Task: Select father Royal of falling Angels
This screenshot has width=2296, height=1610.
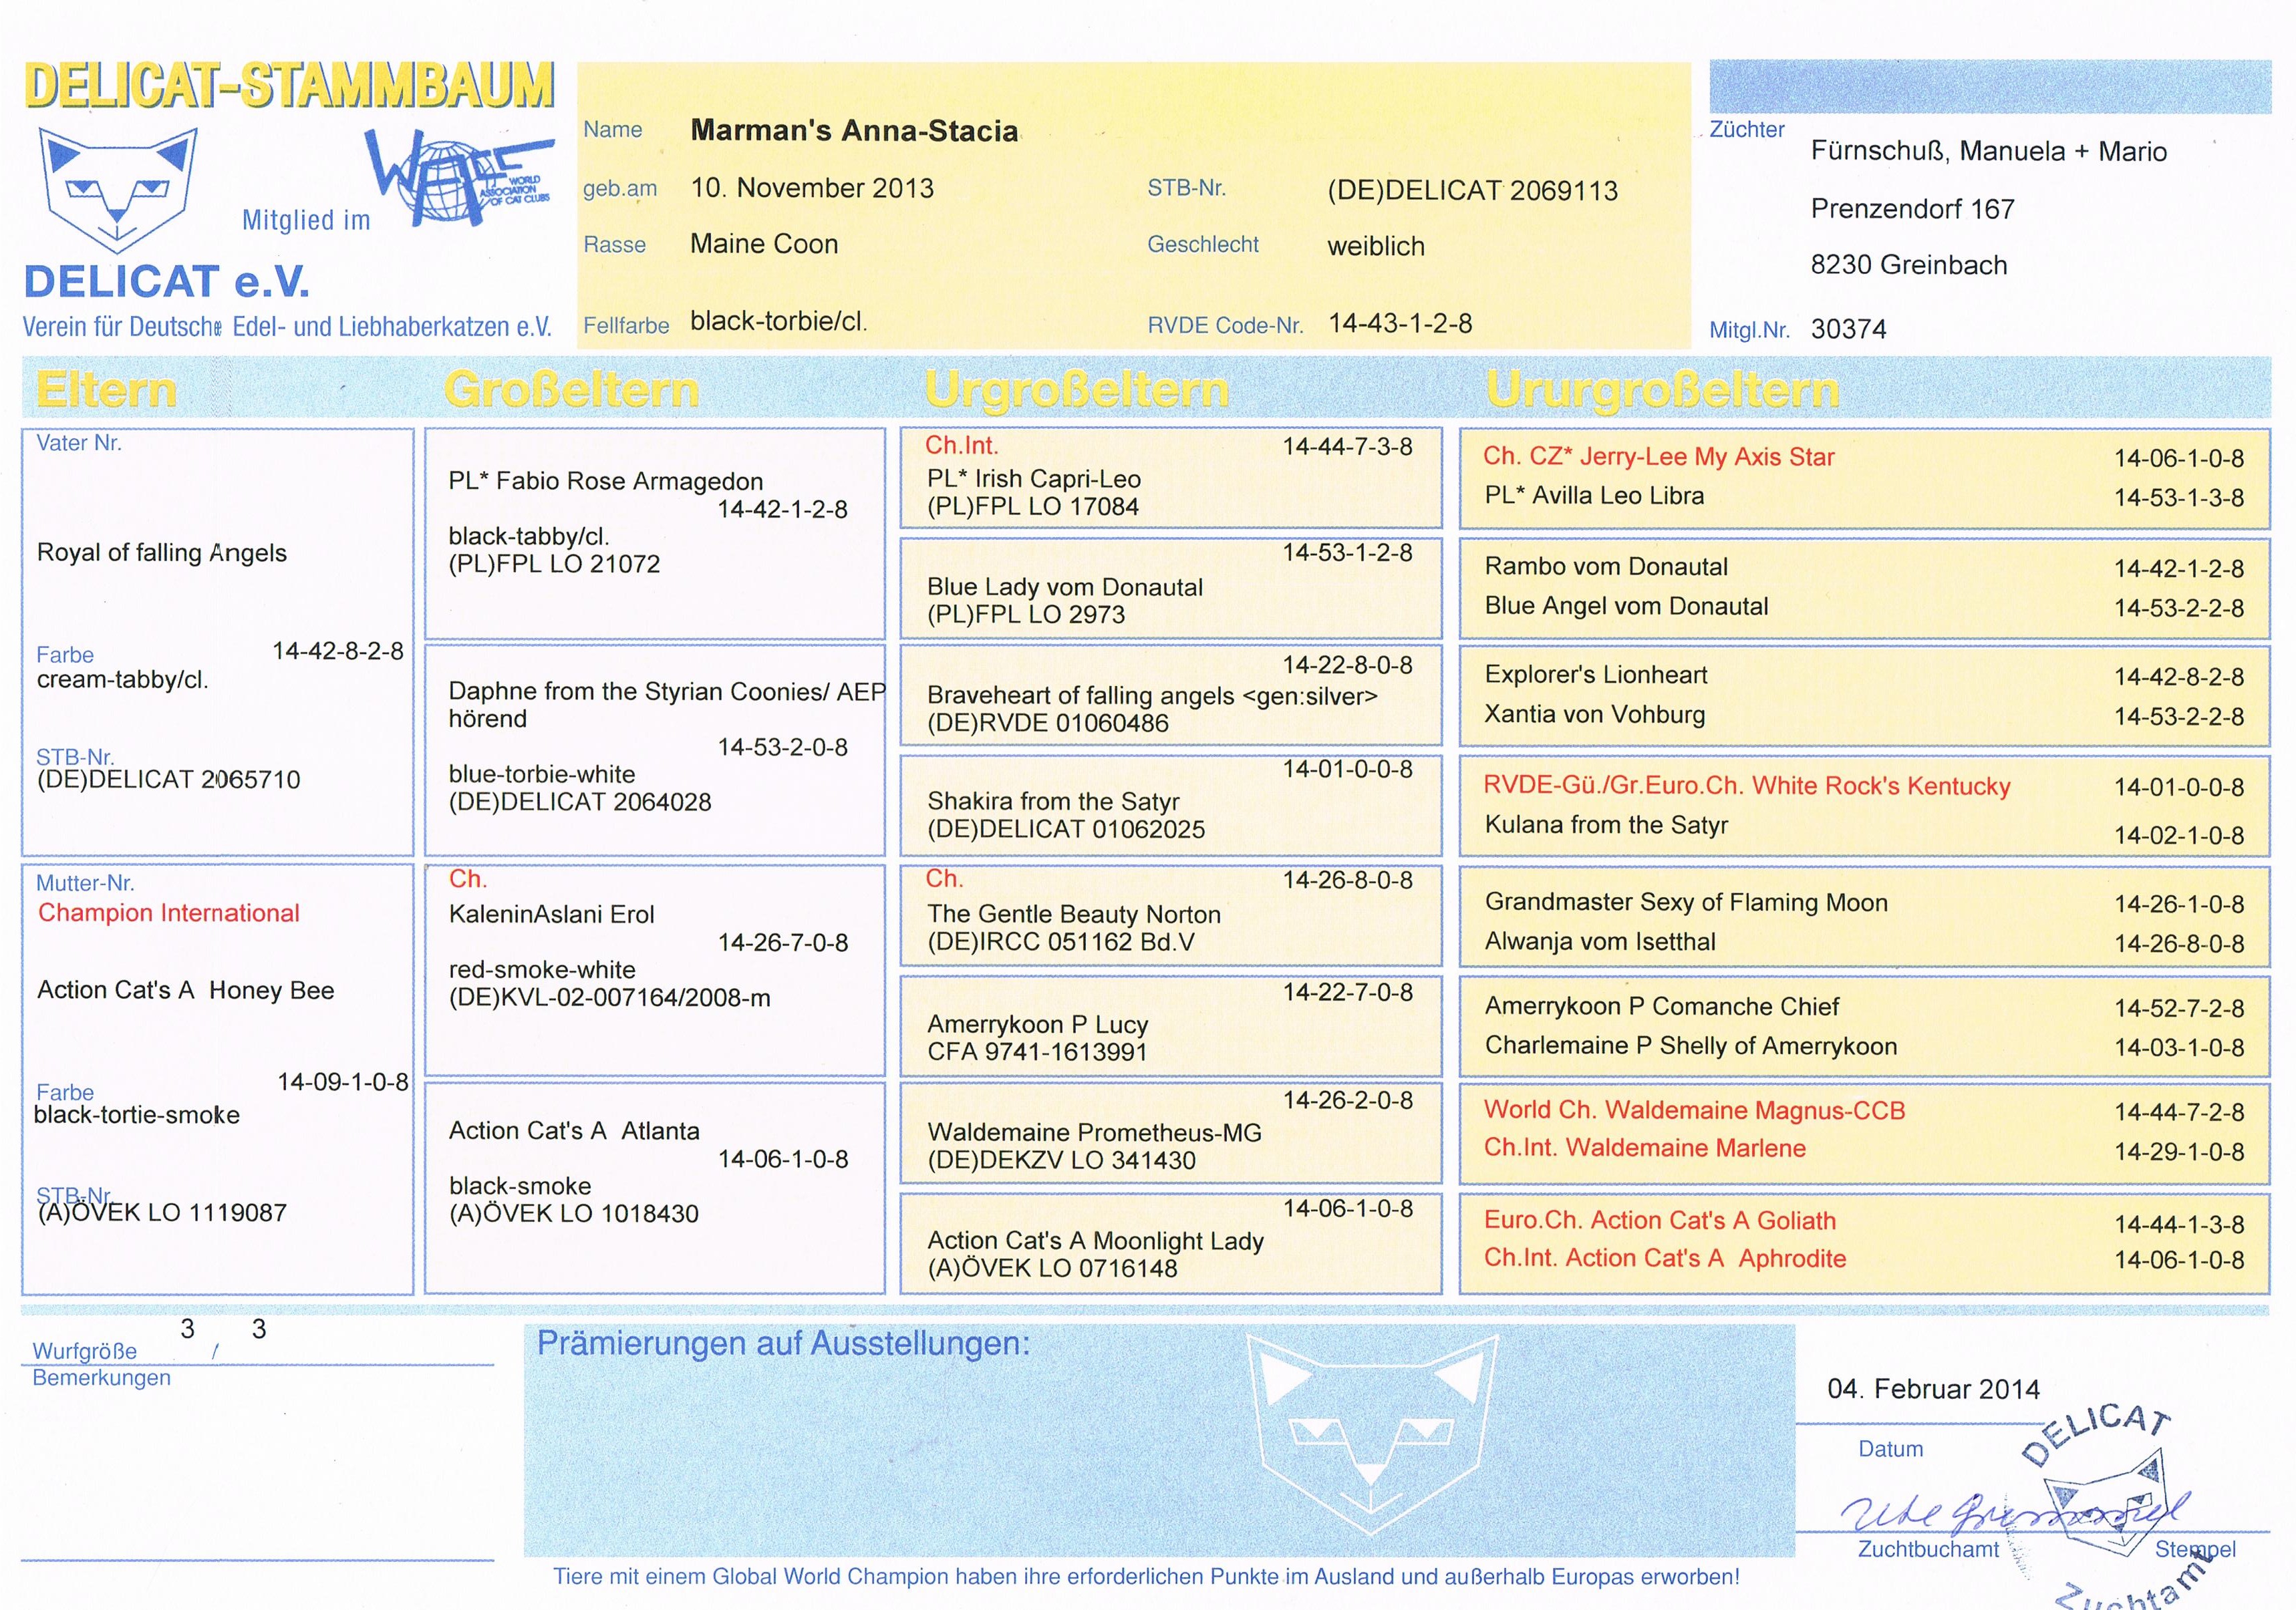Action: coord(162,553)
